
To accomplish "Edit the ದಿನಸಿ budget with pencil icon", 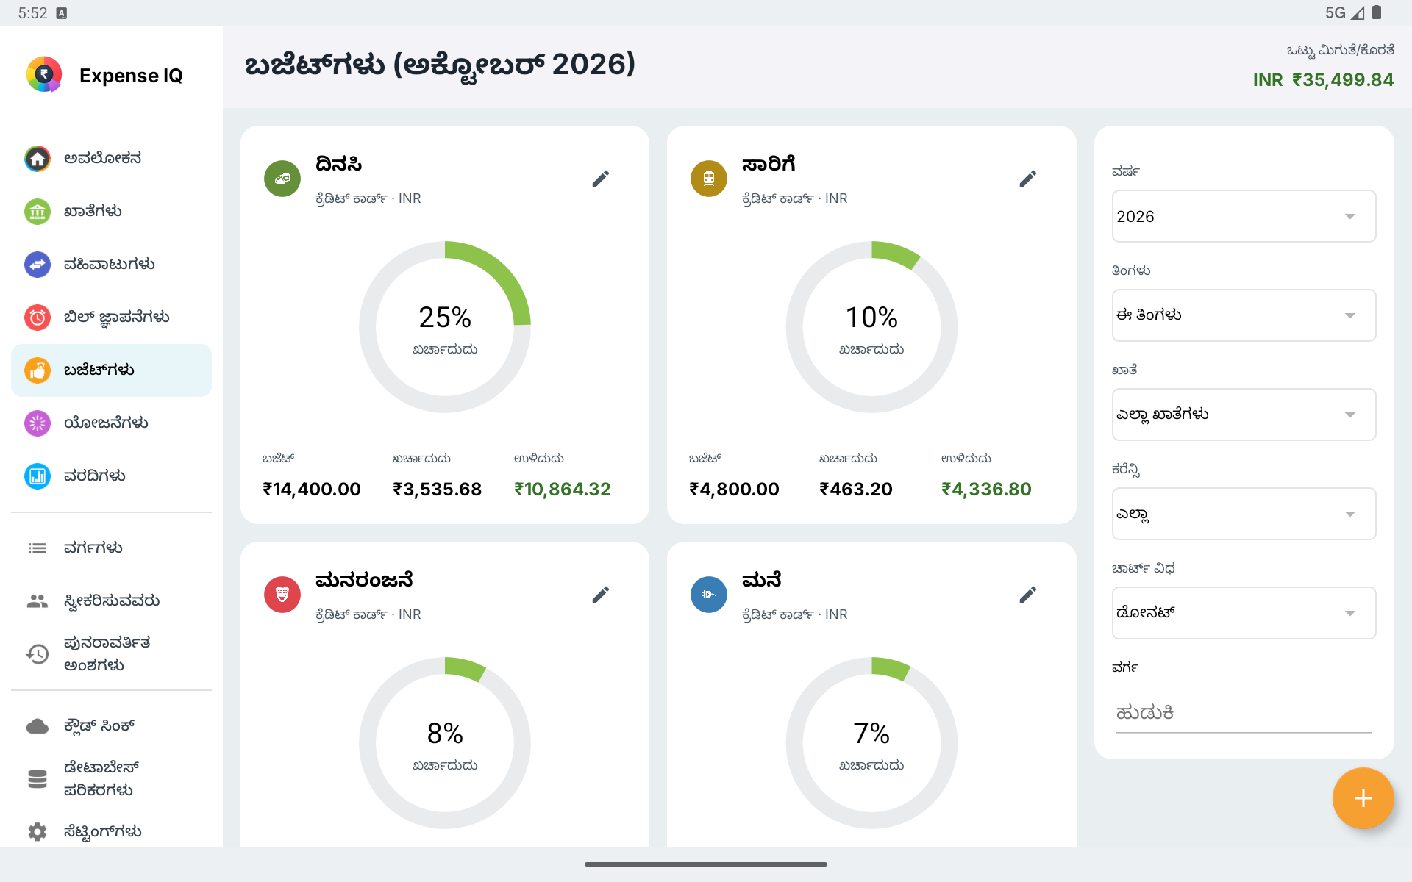I will [601, 179].
